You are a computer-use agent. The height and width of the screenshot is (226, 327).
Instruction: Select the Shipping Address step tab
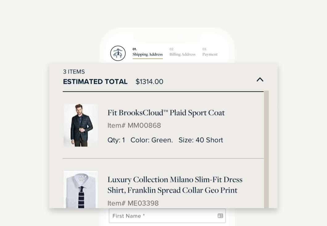[x=147, y=52]
